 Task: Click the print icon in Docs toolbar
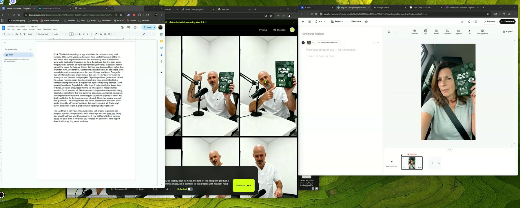[17, 34]
